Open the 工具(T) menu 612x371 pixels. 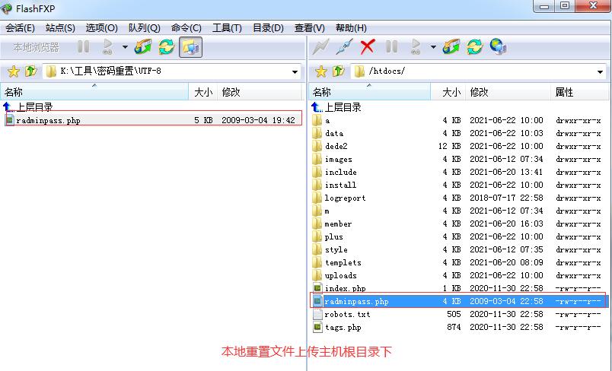[x=226, y=28]
